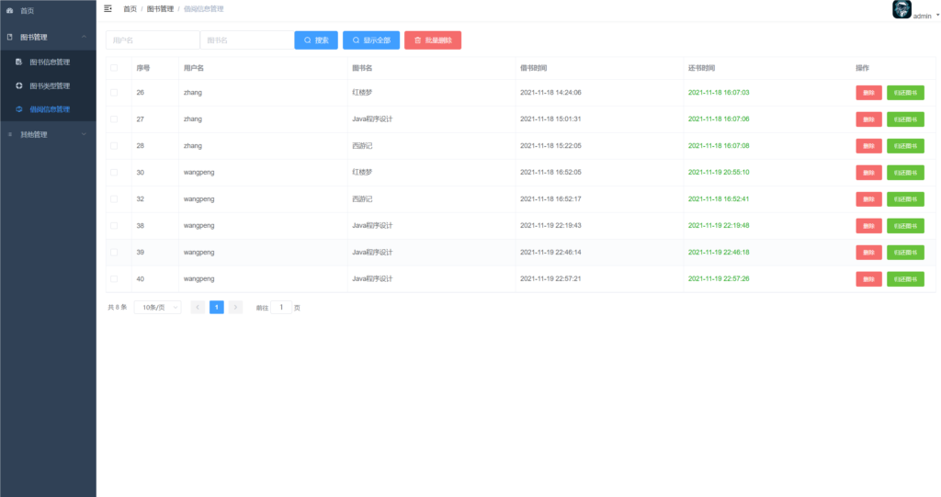Check the row with 序号 38
Image resolution: width=941 pixels, height=497 pixels.
[114, 226]
